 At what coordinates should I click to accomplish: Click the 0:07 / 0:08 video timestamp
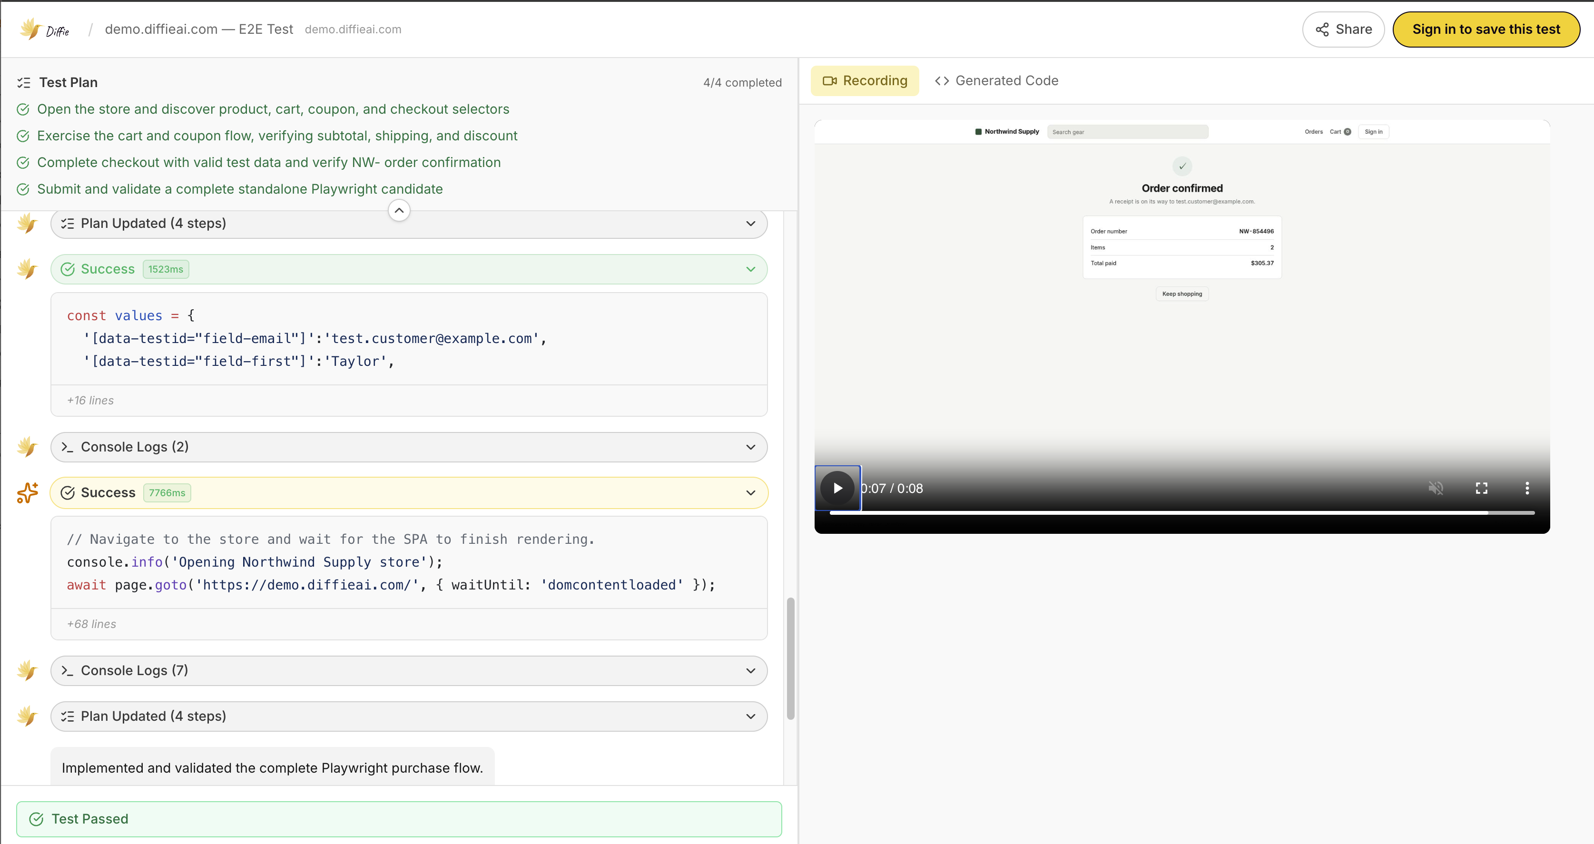tap(892, 488)
